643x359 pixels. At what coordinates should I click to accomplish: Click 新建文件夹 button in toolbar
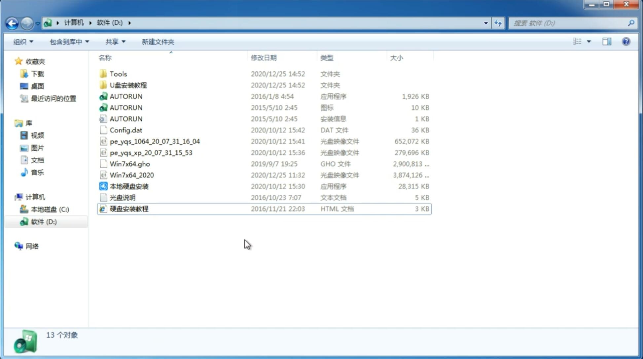(158, 41)
